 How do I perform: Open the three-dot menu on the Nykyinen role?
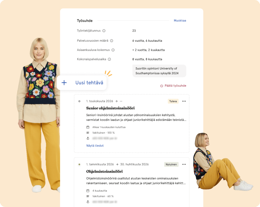184,165
